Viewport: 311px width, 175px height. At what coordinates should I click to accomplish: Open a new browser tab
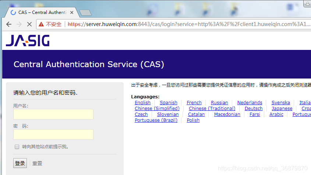coord(85,12)
